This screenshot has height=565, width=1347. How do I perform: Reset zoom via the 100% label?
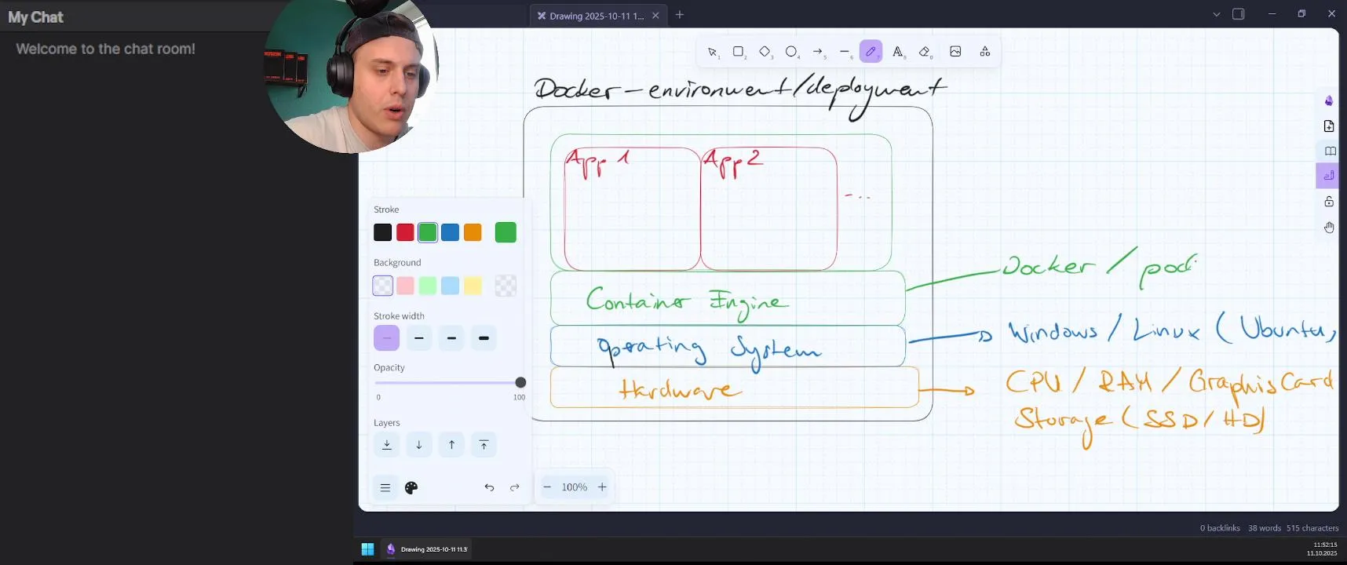point(575,487)
